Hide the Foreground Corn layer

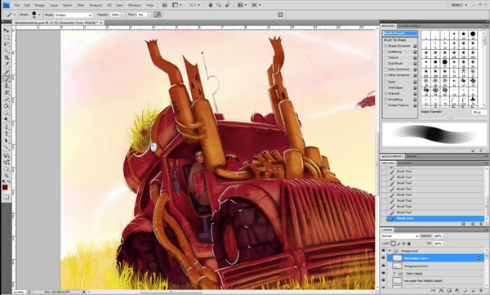[384, 266]
